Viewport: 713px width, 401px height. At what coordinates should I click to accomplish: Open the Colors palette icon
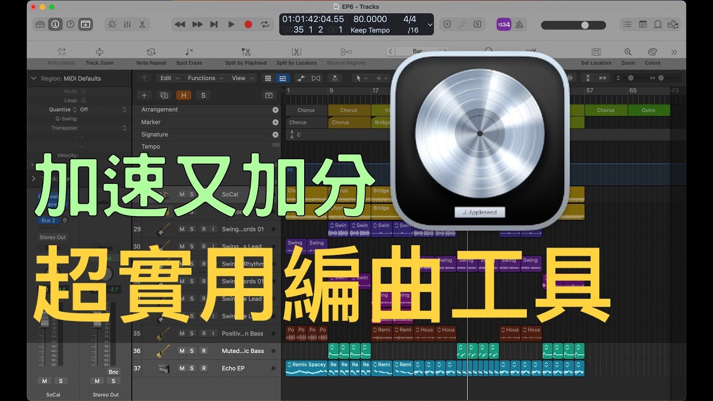(652, 52)
